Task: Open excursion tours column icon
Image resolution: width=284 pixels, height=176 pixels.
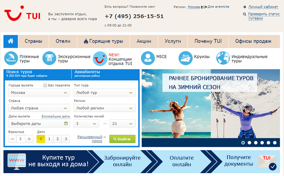Action: coord(49,59)
